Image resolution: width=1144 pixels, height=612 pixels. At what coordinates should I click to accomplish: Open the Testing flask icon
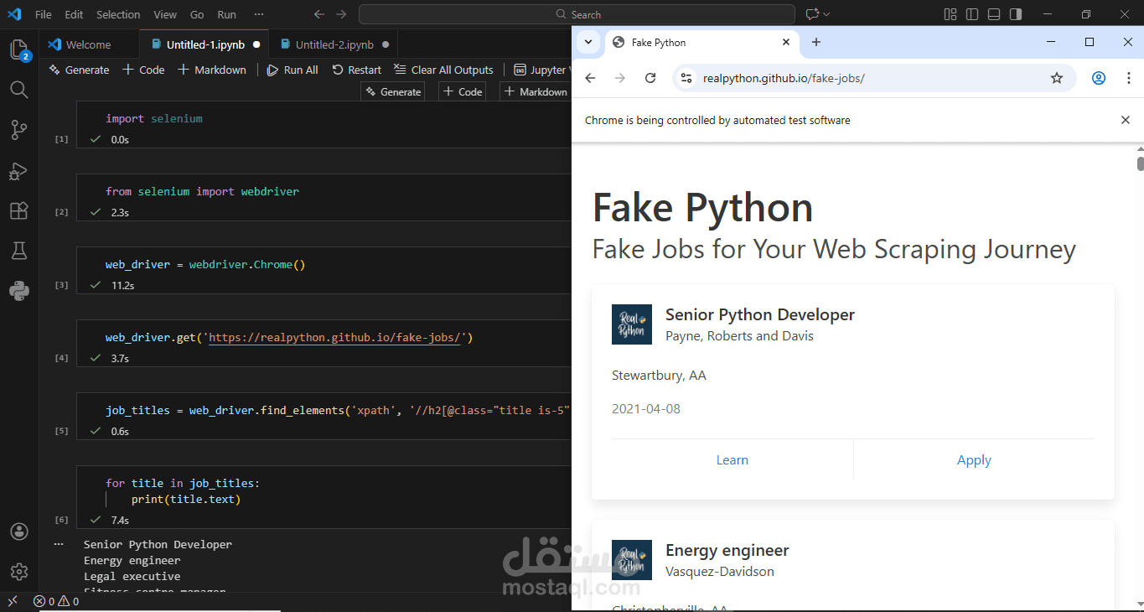tap(18, 251)
